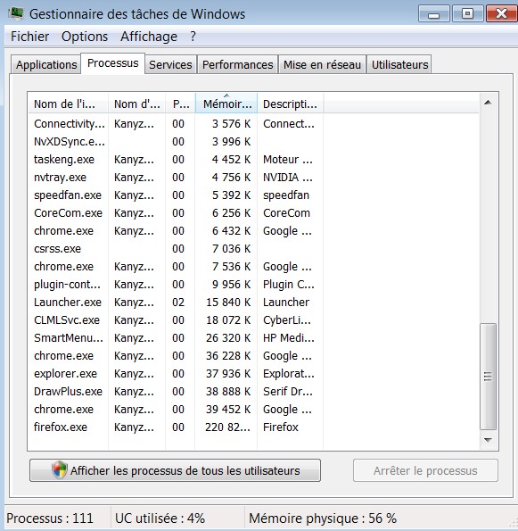Select the Launcher.exe process
Viewport: 518px width, 531px height.
tap(176, 302)
